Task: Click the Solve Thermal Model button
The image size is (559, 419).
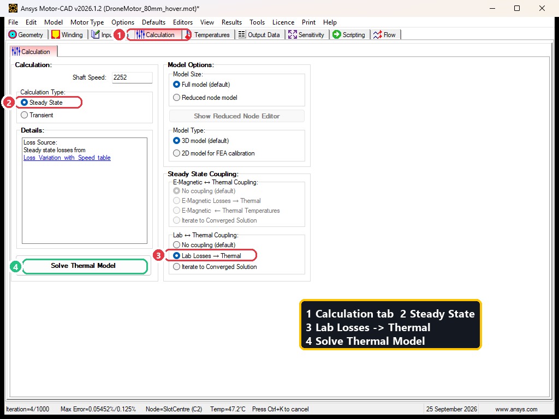Action: [84, 266]
